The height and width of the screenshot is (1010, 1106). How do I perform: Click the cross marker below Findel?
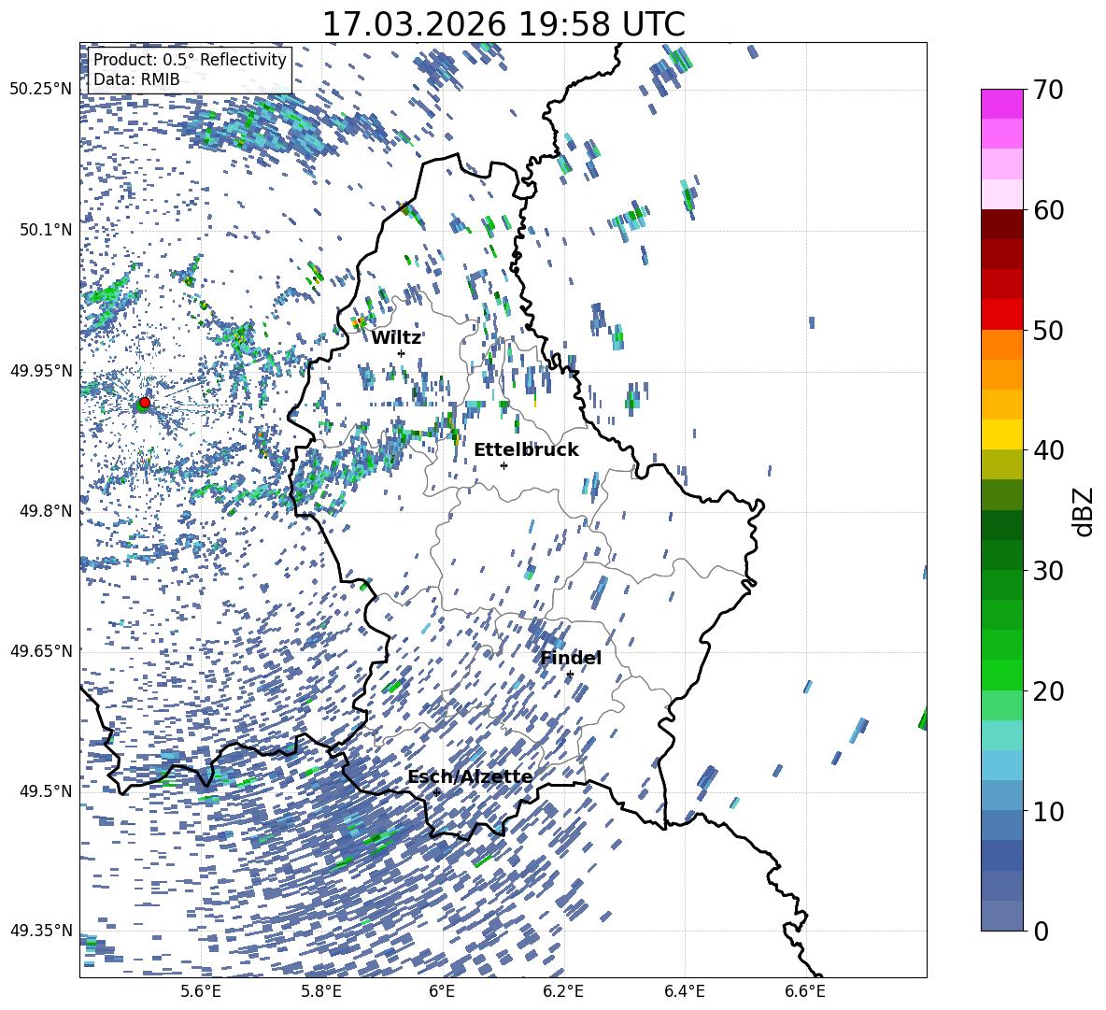tap(570, 674)
